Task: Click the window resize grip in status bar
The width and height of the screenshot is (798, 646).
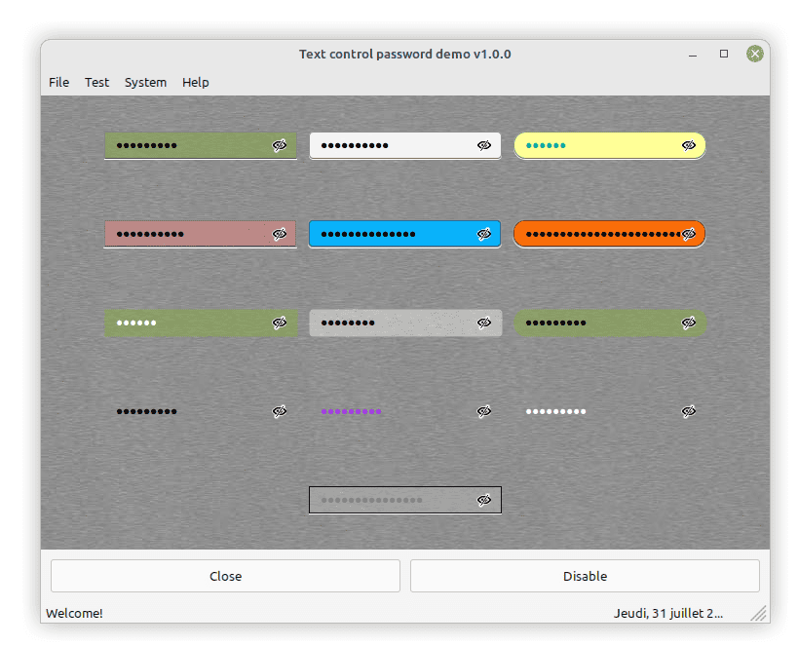Action: pyautogui.click(x=759, y=614)
